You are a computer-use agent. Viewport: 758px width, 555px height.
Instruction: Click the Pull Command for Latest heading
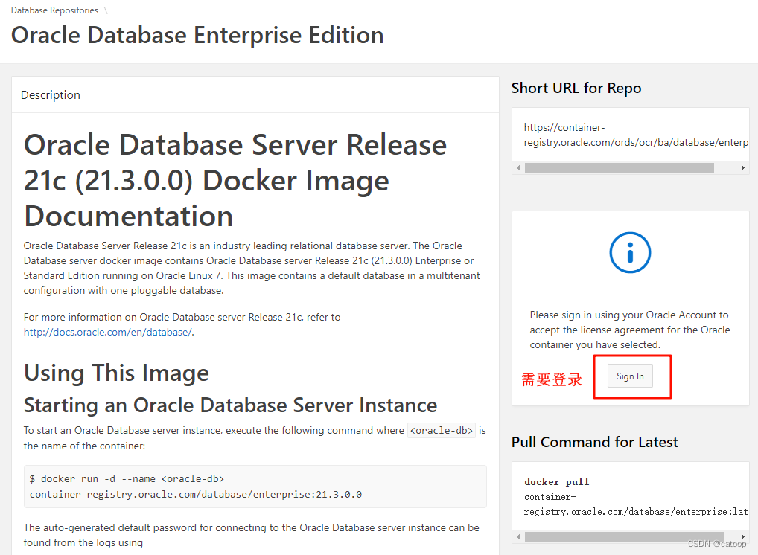click(x=594, y=442)
